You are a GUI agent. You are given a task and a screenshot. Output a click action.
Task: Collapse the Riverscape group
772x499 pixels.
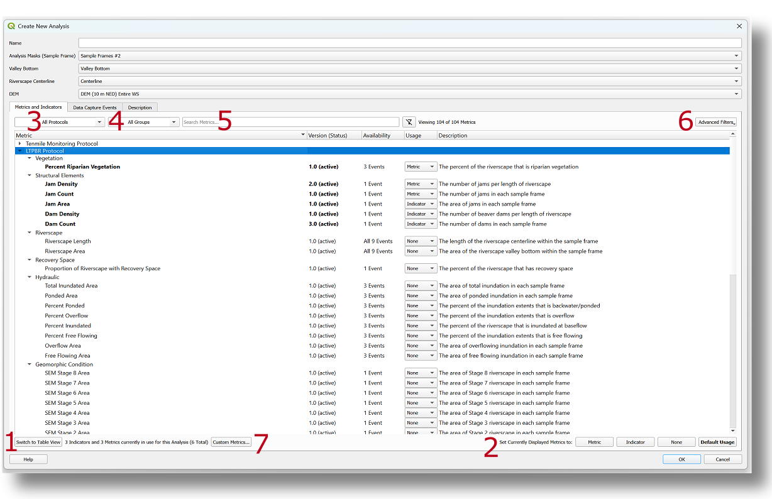coord(30,233)
